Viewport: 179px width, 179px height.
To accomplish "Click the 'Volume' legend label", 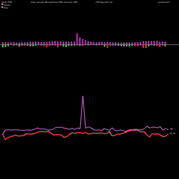I will click(7, 5).
